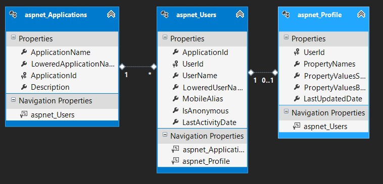Image resolution: width=383 pixels, height=184 pixels.
Task: Select the PropertyValuesS... property
Action: click(x=334, y=76)
